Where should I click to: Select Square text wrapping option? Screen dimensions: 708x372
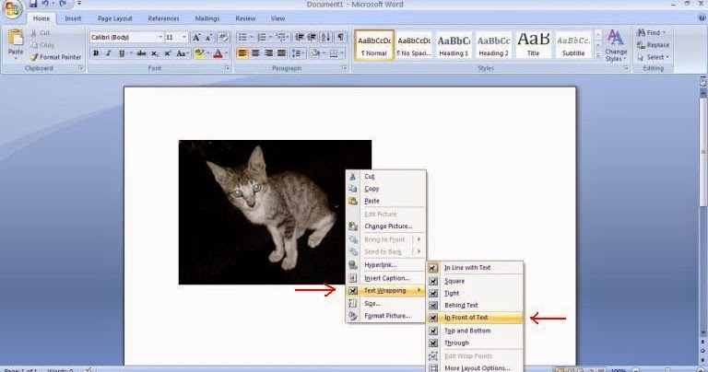pyautogui.click(x=475, y=281)
